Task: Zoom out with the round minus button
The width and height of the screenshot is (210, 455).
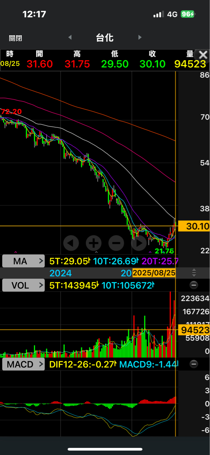Action: (116, 243)
